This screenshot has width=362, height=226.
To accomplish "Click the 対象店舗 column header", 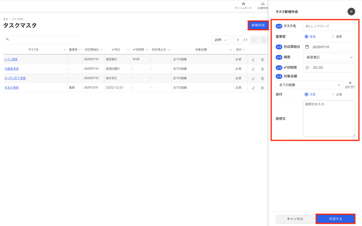I will [x=201, y=50].
